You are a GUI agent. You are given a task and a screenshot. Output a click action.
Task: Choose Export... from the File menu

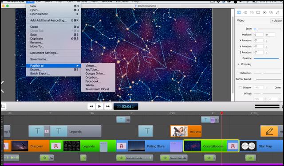(x=54, y=69)
